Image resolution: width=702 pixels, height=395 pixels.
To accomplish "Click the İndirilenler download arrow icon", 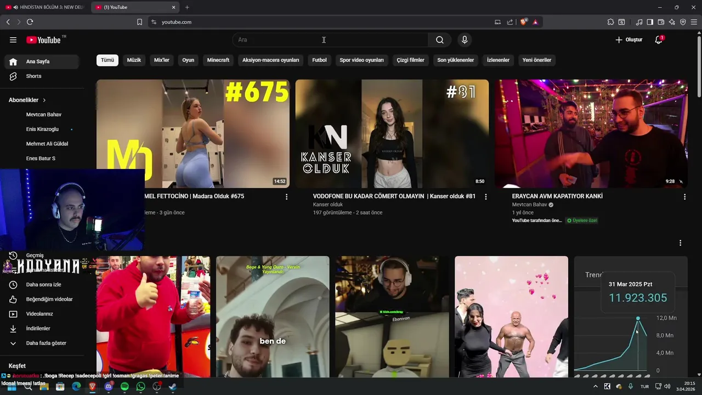I will 13,329.
